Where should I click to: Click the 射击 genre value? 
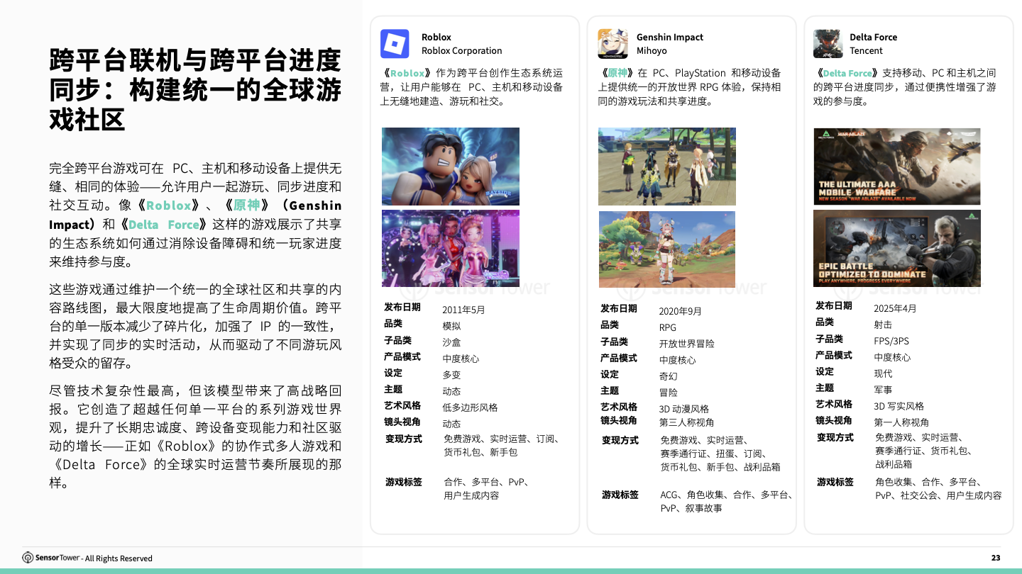pyautogui.click(x=883, y=325)
